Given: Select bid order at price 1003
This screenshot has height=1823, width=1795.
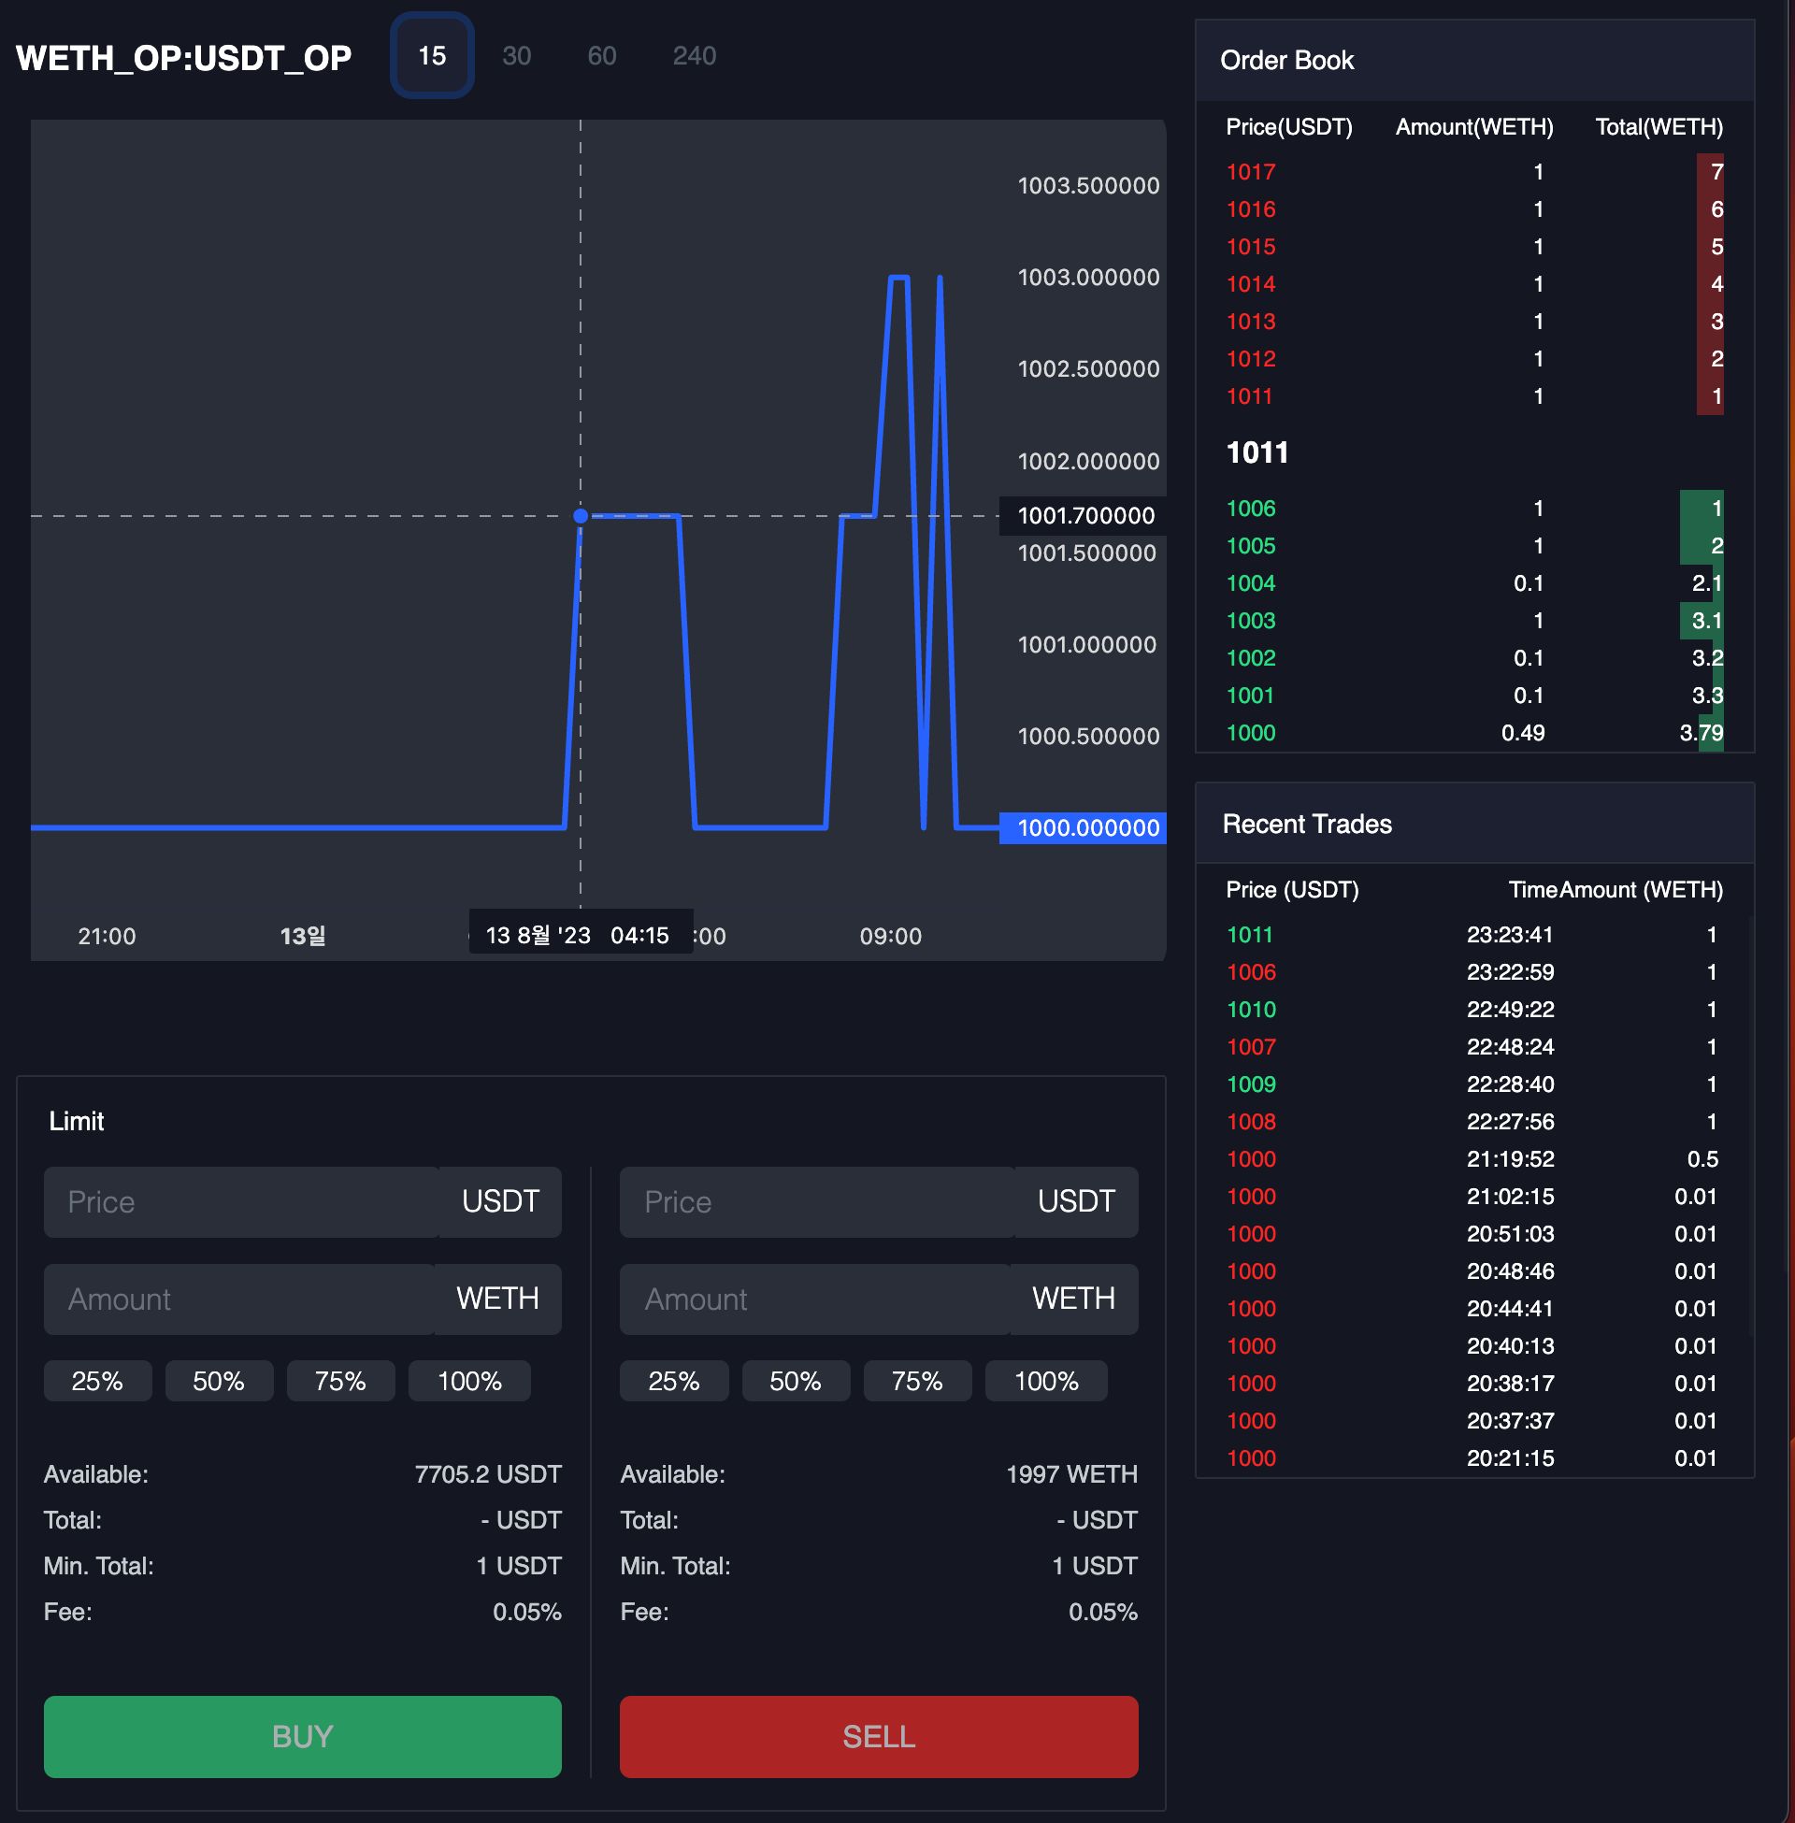Looking at the screenshot, I should [x=1474, y=620].
